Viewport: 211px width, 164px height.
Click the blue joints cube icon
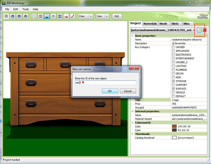pyautogui.click(x=60, y=16)
